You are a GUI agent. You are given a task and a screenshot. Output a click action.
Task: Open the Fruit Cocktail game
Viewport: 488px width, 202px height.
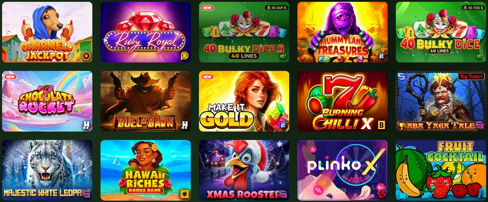(441, 170)
